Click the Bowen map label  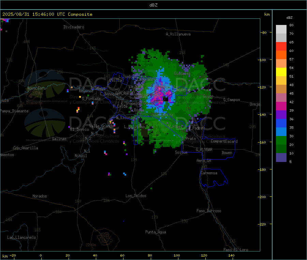[x=227, y=153]
